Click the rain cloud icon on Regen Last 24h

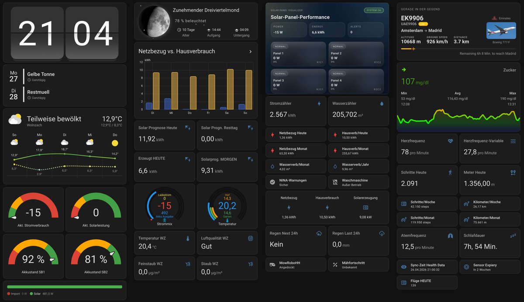point(382,233)
